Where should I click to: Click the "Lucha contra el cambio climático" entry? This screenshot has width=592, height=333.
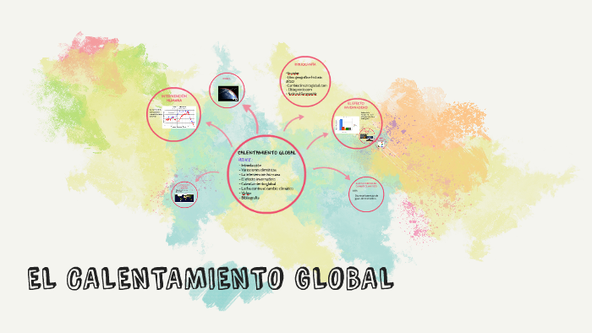pyautogui.click(x=266, y=188)
